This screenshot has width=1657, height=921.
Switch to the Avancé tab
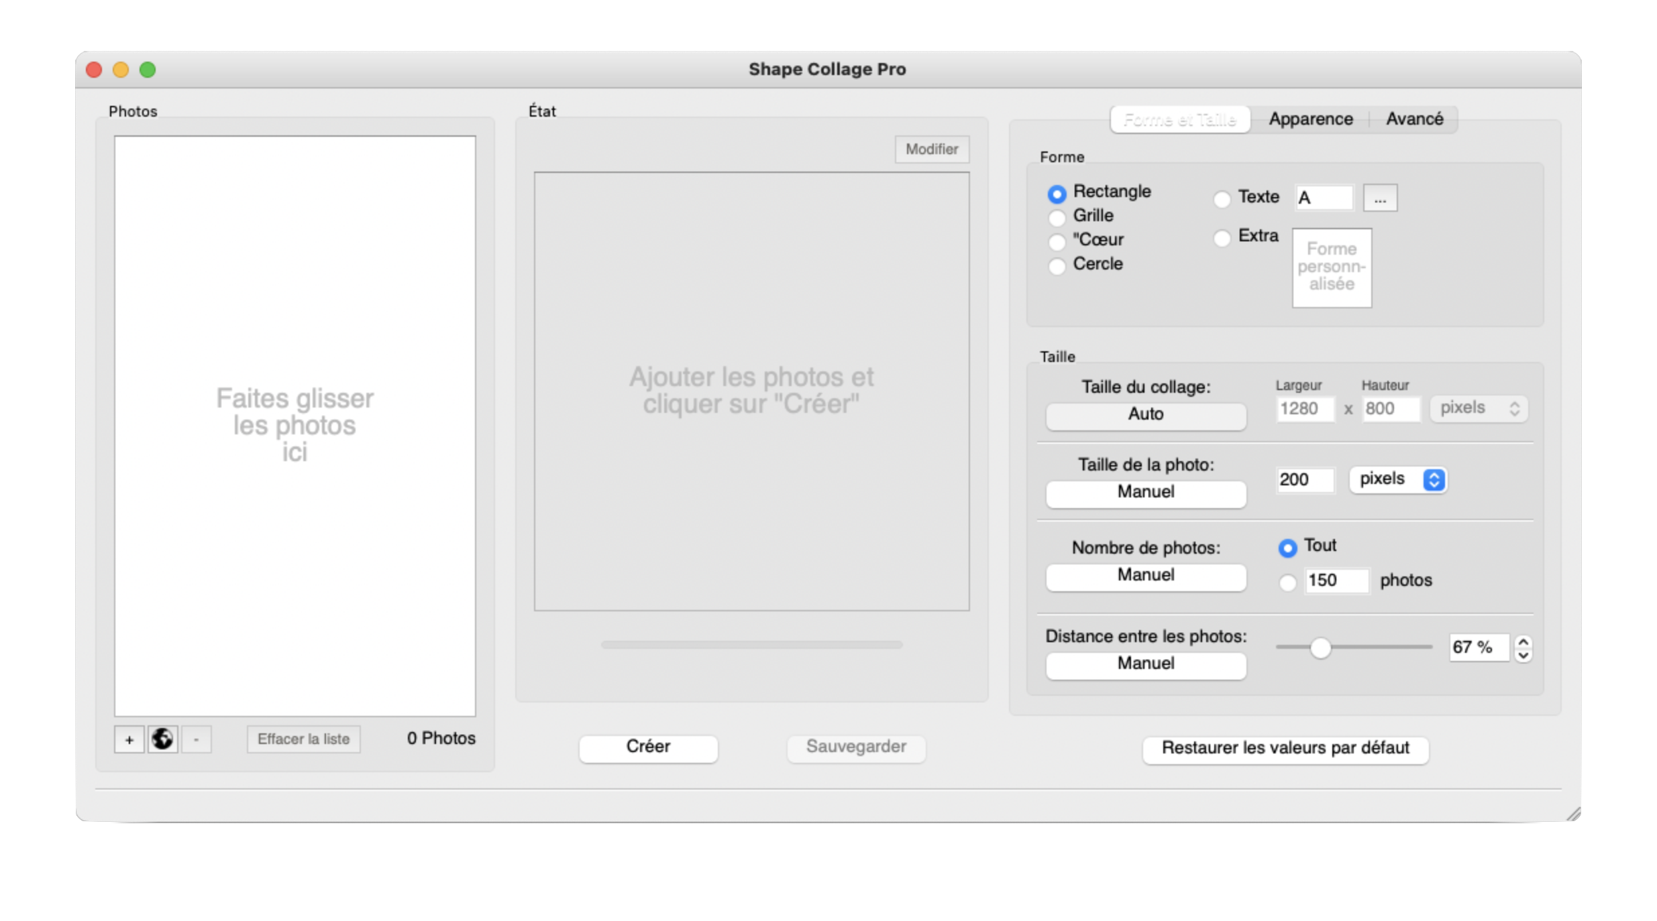pos(1414,119)
